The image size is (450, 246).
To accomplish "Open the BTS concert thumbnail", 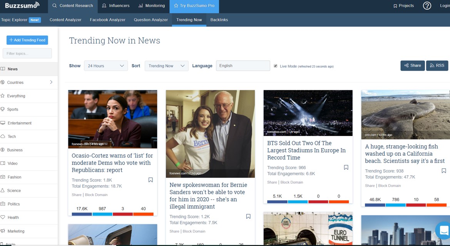I will click(308, 113).
